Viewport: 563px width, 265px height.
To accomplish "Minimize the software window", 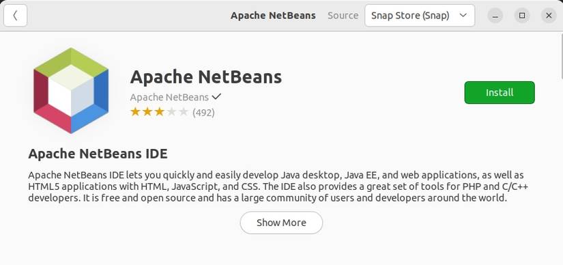I will tap(495, 16).
